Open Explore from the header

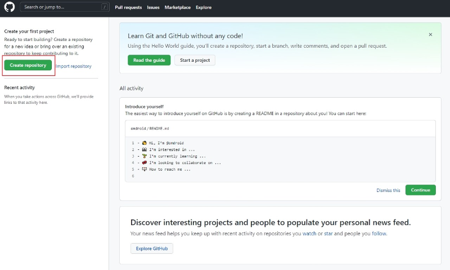point(204,7)
